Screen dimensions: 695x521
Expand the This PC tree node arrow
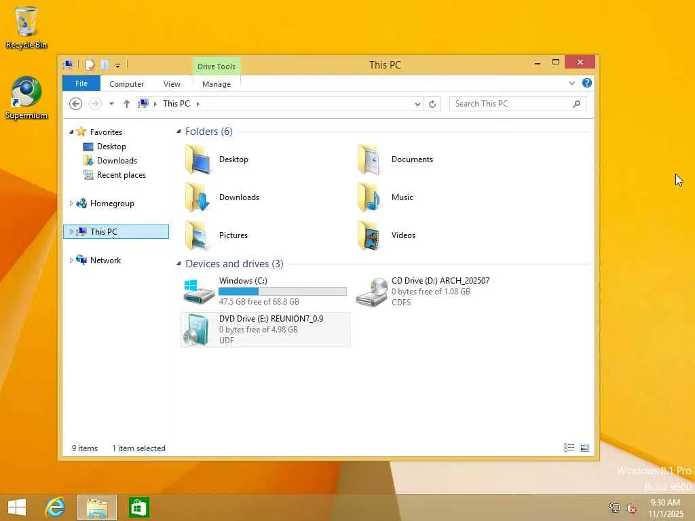pyautogui.click(x=71, y=232)
